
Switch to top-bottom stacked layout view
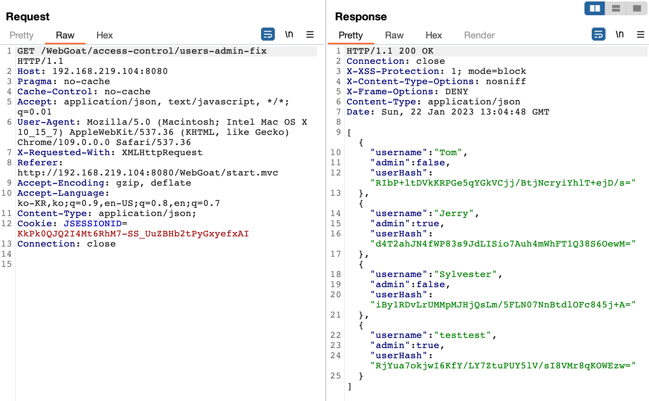click(x=616, y=8)
